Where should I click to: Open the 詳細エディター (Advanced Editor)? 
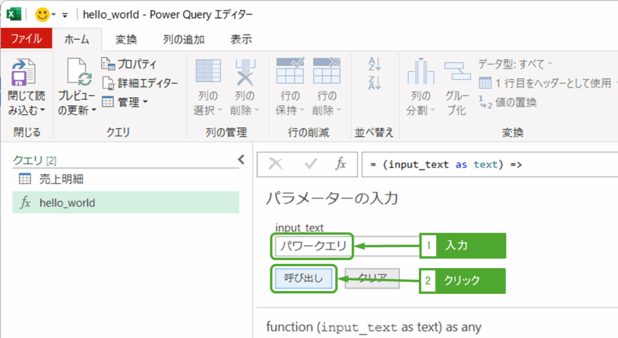140,83
